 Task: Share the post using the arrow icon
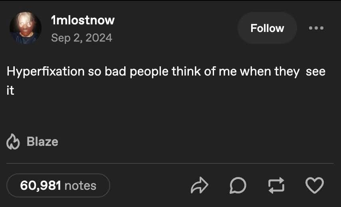coord(200,185)
